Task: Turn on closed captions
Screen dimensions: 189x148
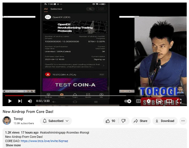Action: [x=138, y=101]
